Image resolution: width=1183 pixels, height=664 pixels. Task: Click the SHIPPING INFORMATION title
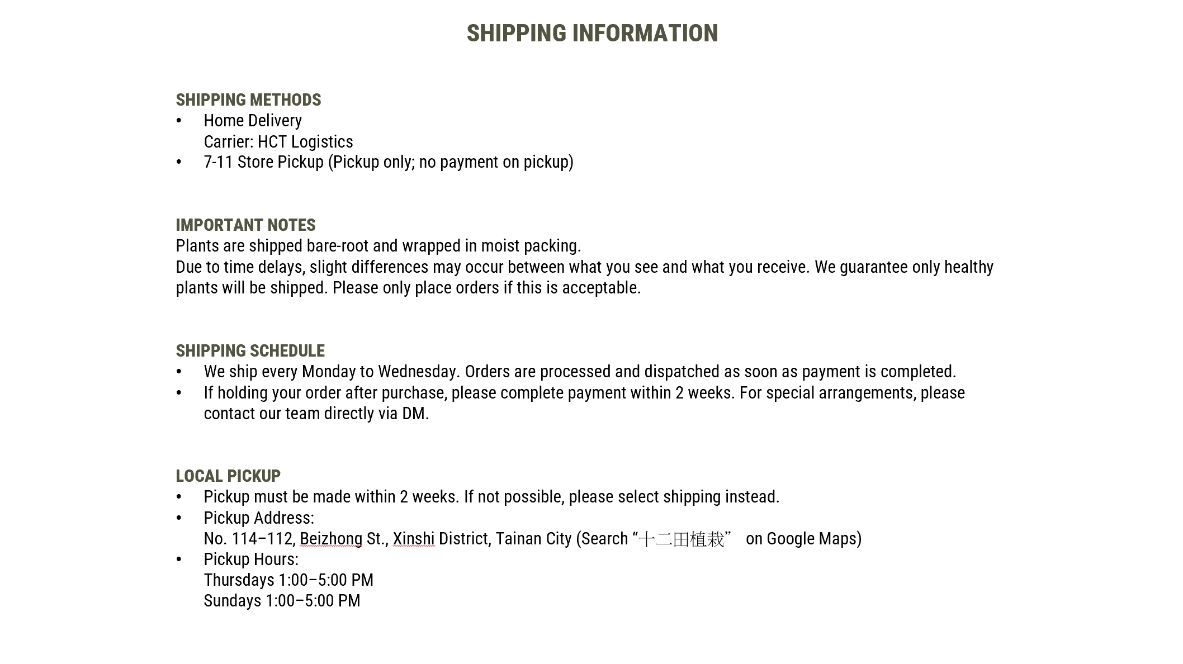[592, 34]
